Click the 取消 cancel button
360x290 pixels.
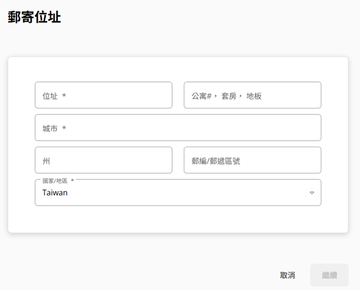[x=287, y=275]
